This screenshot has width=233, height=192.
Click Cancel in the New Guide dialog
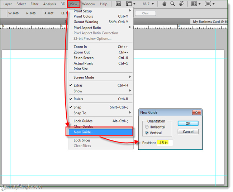[x=188, y=131]
